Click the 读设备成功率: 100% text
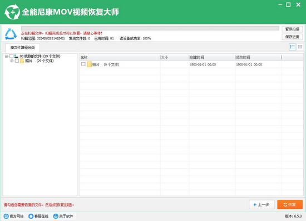The width and height of the screenshot is (306, 221). [135, 38]
